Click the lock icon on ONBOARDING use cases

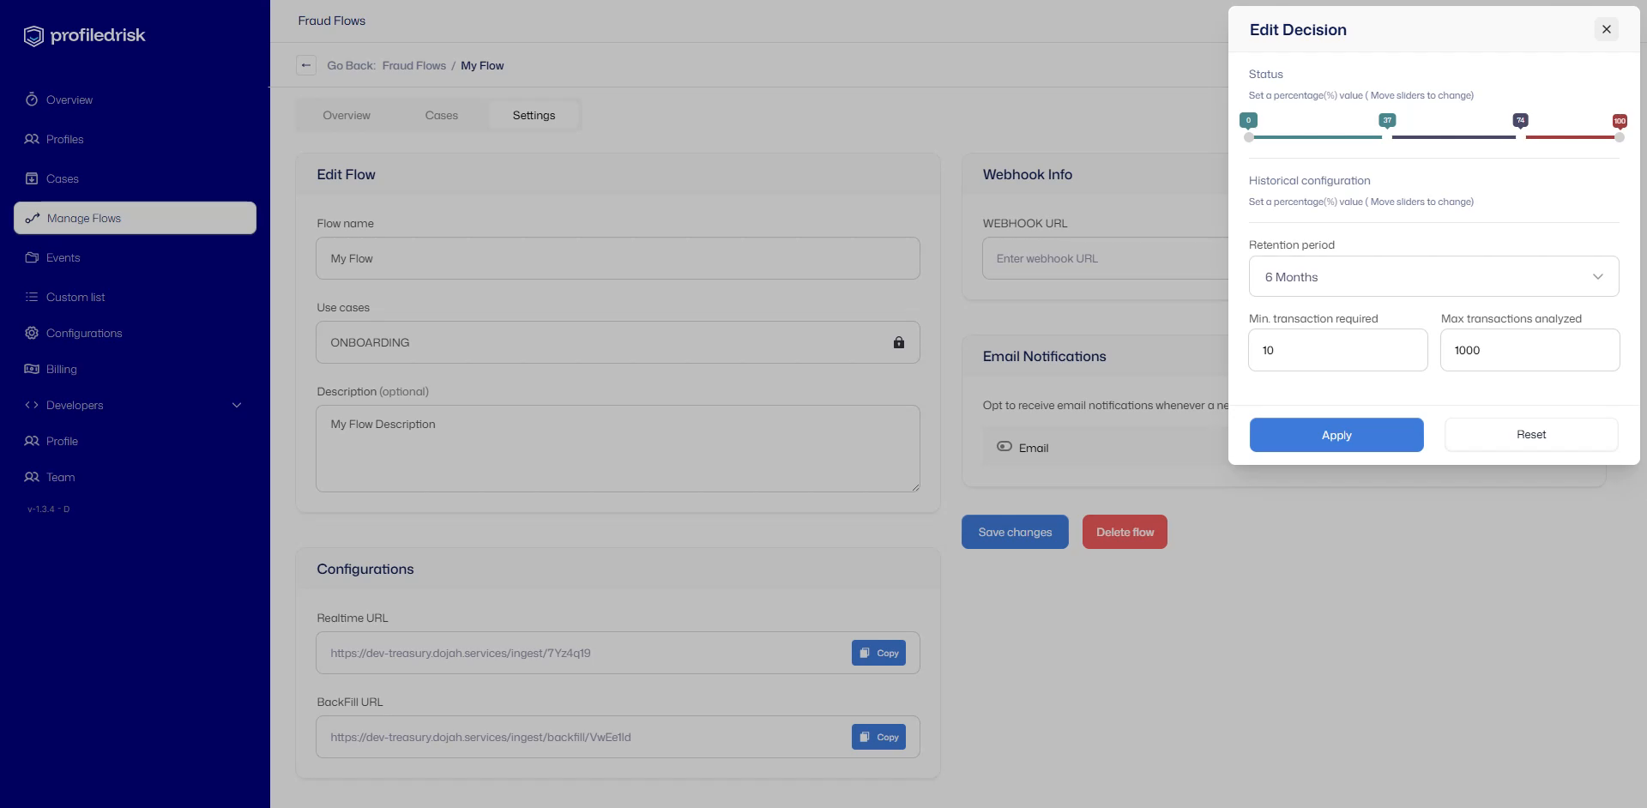point(899,342)
